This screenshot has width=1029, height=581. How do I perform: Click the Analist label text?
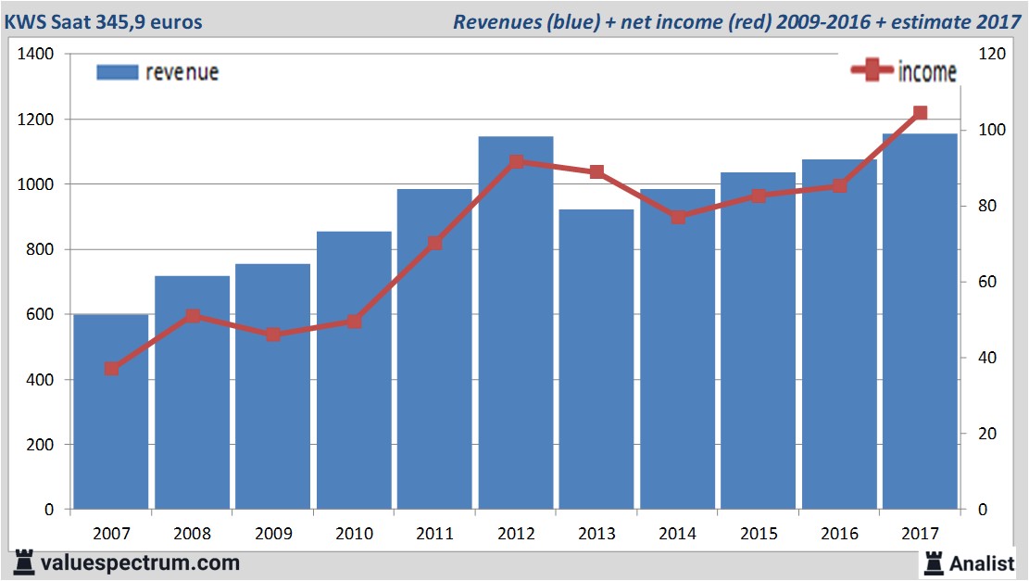tap(982, 562)
